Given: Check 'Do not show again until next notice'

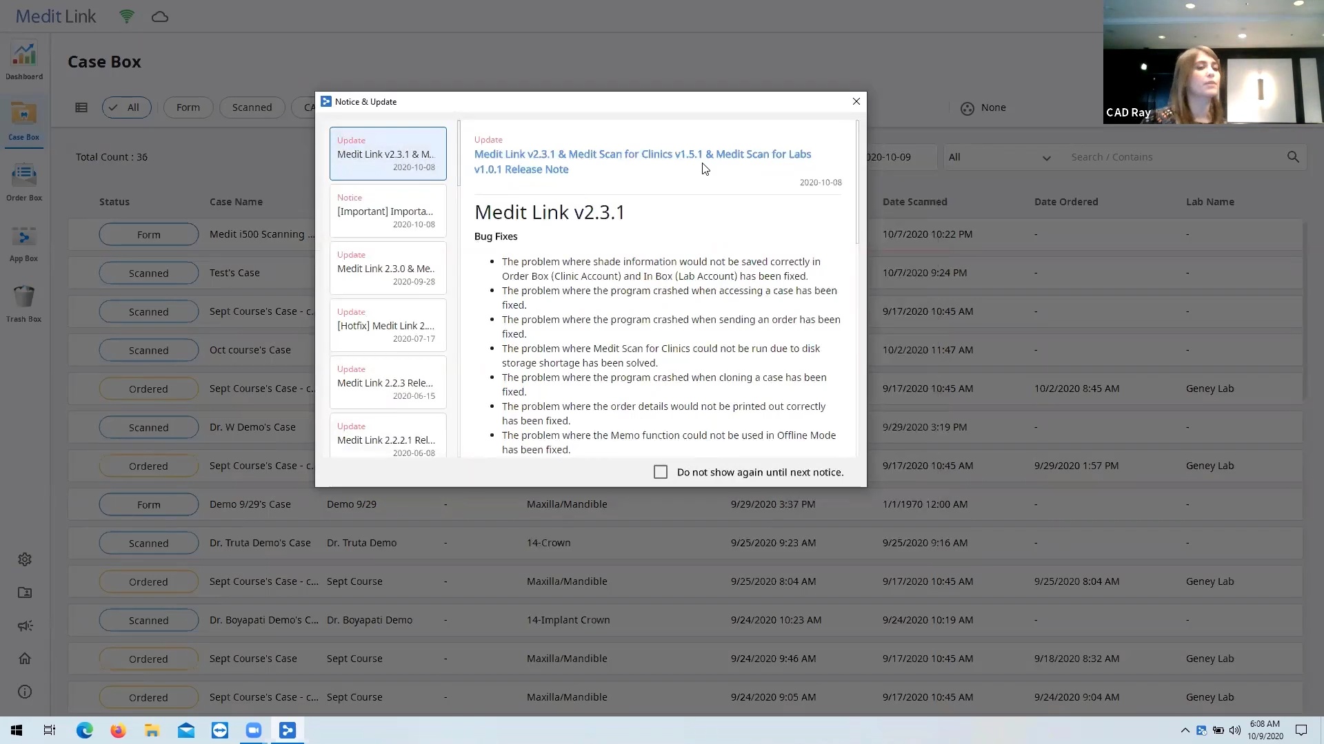Looking at the screenshot, I should click(661, 472).
